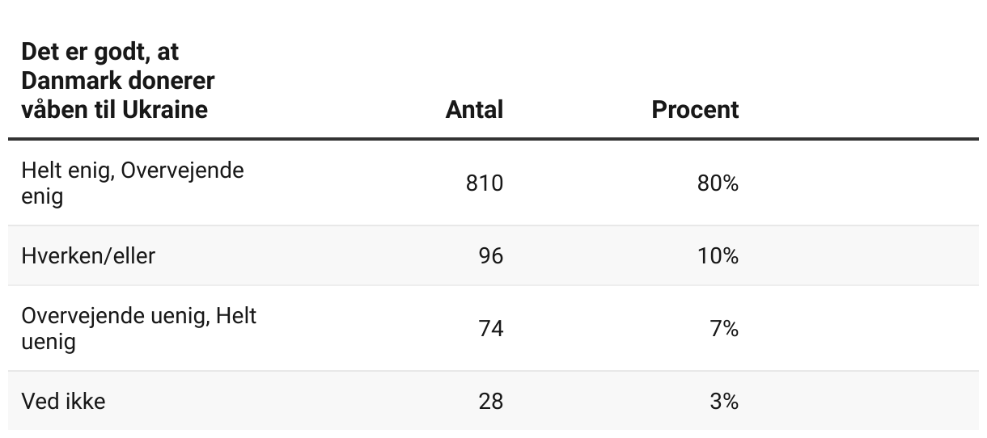
Task: Select the Hverken/eller row label
Action: click(88, 256)
